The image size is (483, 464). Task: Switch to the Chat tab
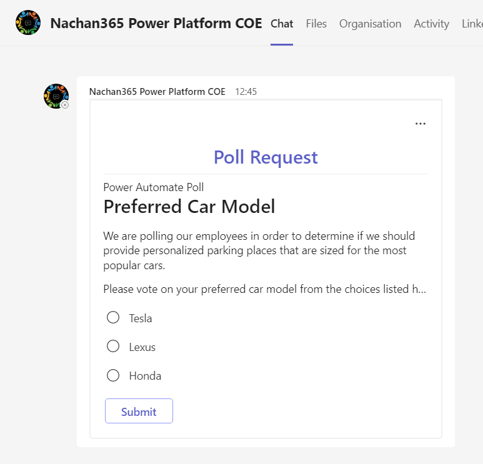(282, 24)
